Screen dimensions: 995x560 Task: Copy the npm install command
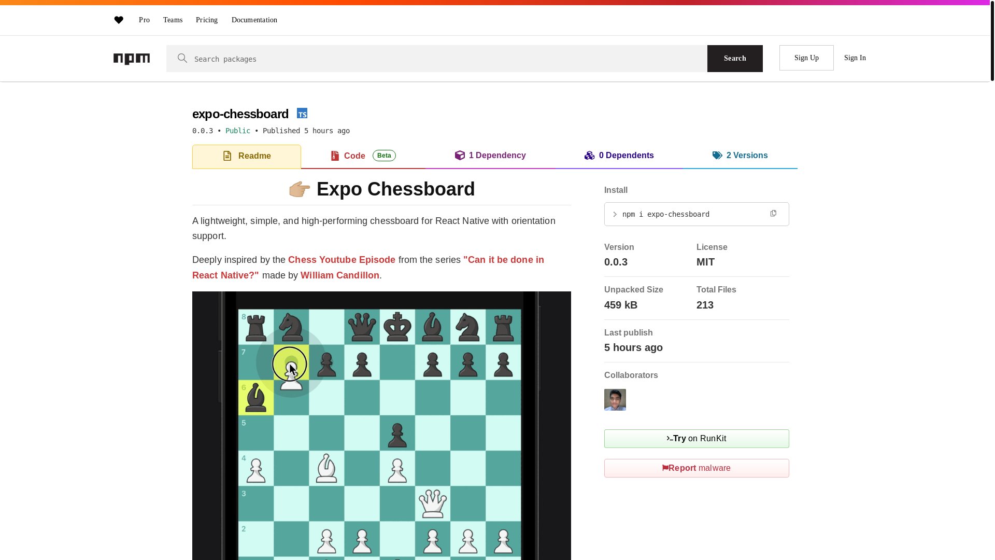click(773, 214)
